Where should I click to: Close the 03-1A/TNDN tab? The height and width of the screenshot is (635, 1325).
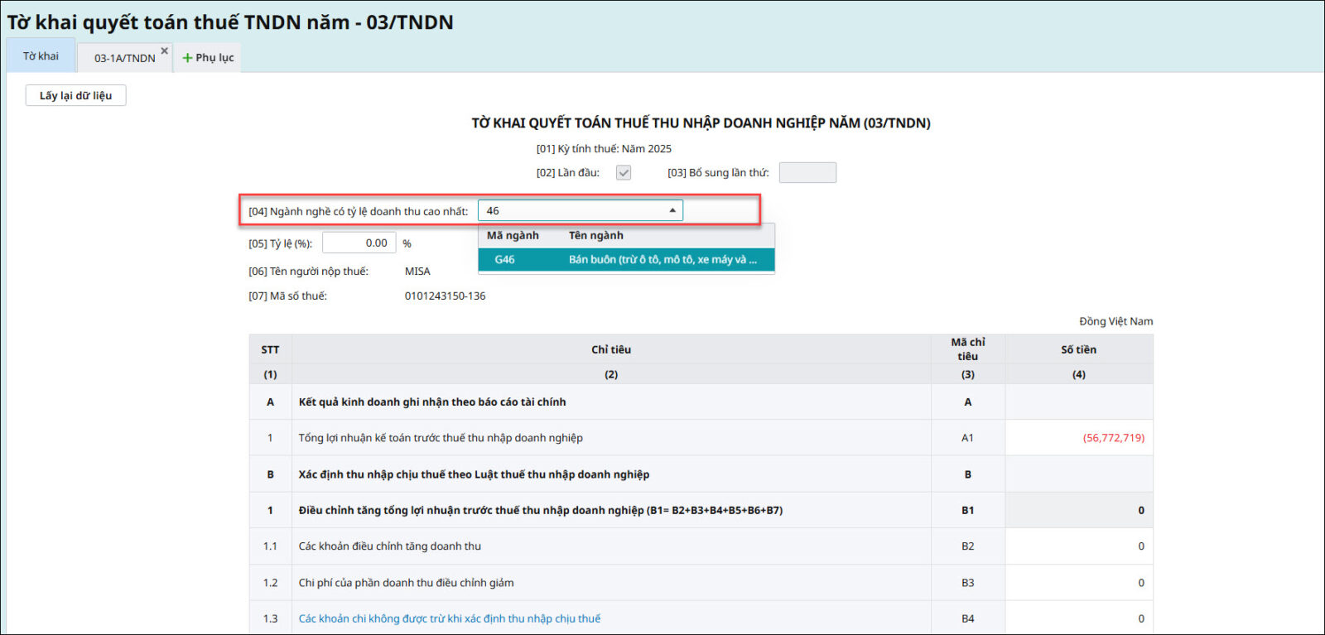pos(164,51)
